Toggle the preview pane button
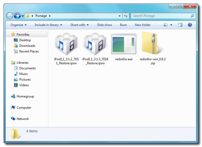202x147 pixels. [x=180, y=25]
